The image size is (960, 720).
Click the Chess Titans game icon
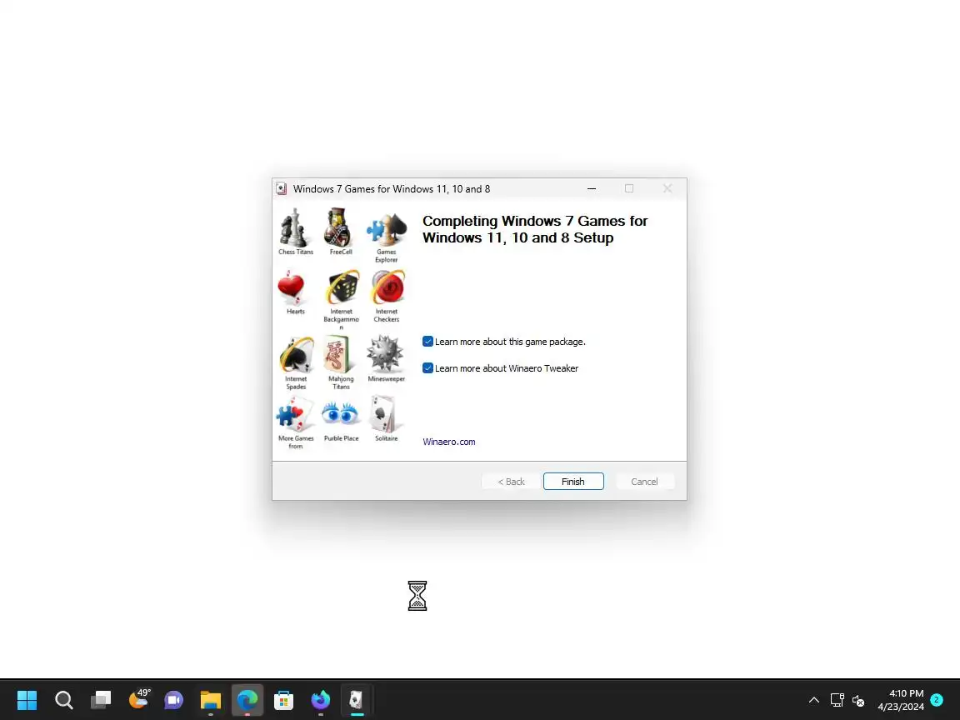click(295, 227)
